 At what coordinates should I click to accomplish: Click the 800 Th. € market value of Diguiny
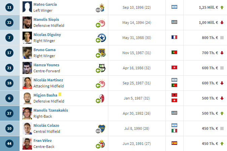click(210, 38)
